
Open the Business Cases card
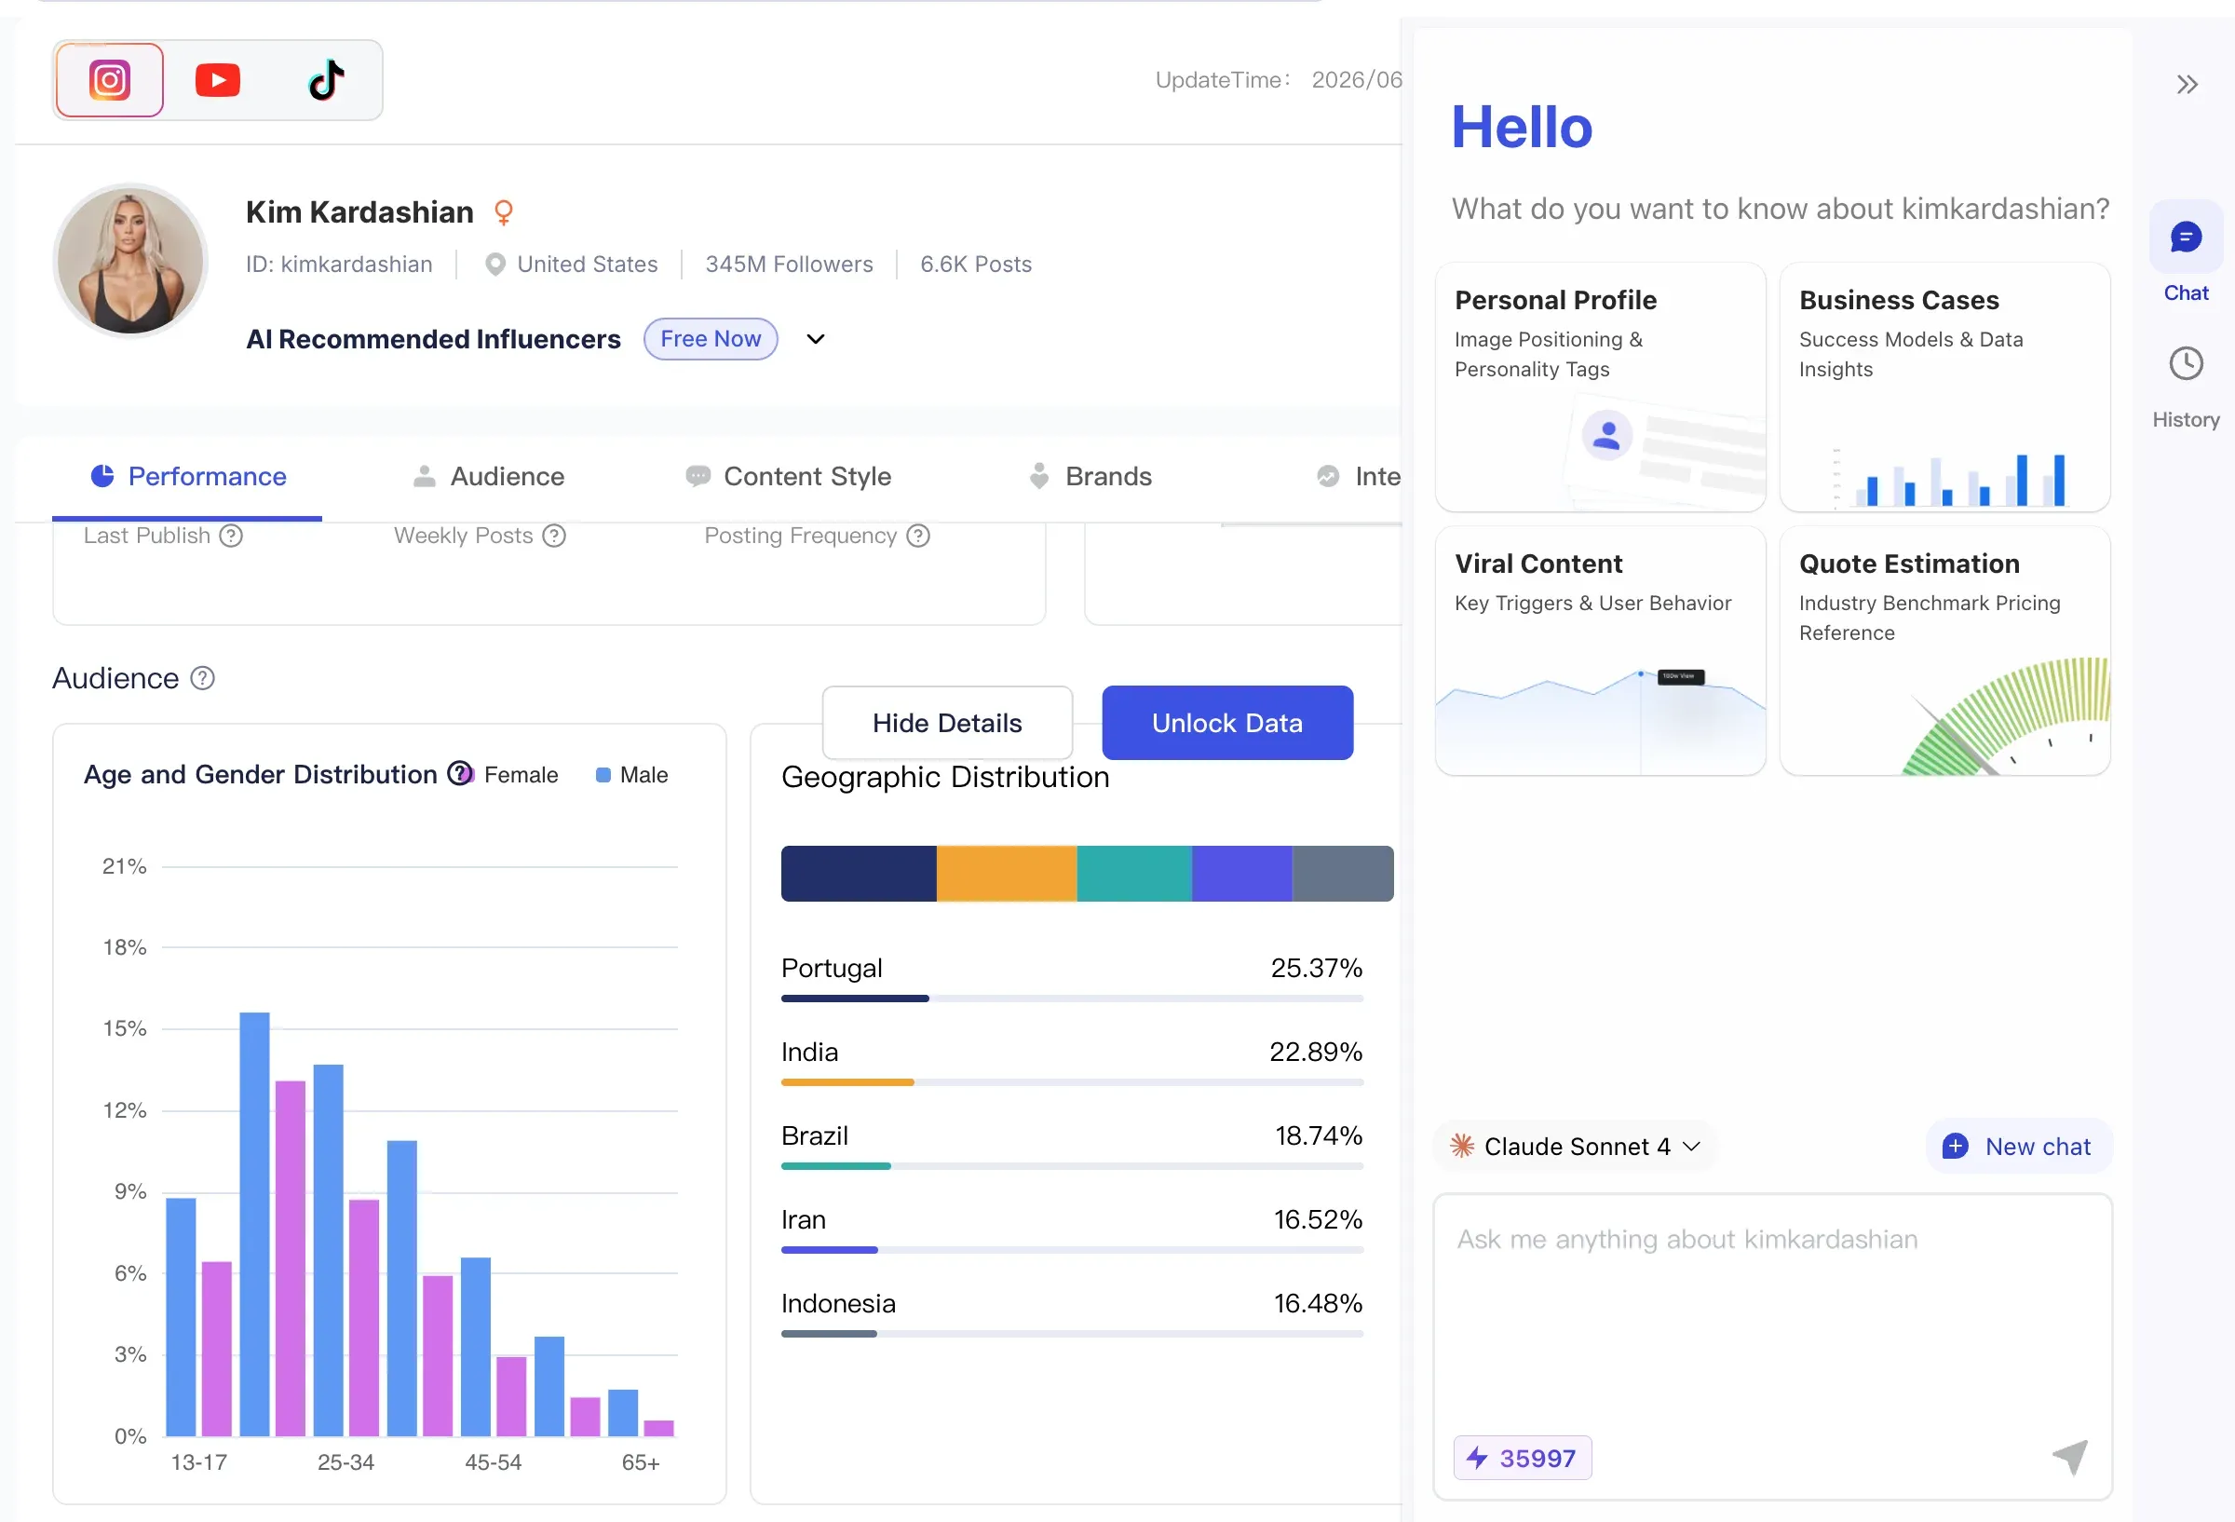[x=1944, y=387]
